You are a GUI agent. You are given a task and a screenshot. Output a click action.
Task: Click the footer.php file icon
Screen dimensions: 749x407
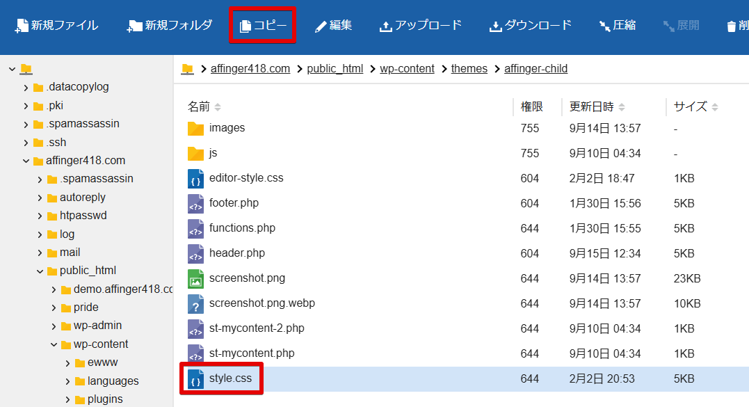(x=195, y=203)
